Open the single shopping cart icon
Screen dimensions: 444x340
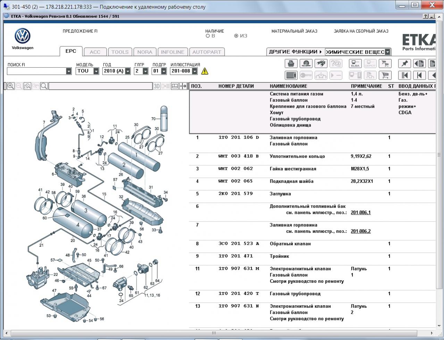pyautogui.click(x=385, y=75)
